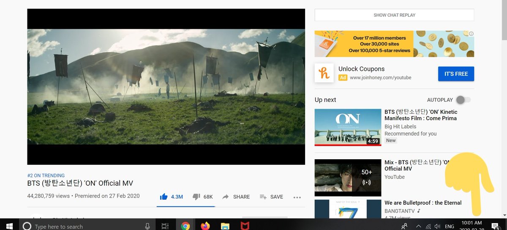Open File Explorer from the taskbar
507x230 pixels.
(x=225, y=226)
